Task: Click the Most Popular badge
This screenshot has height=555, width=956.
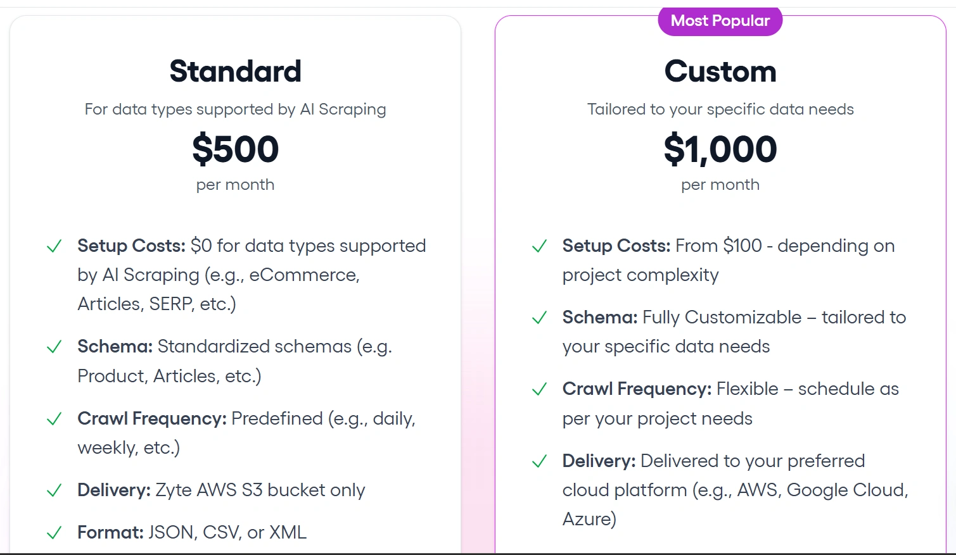Action: coord(720,21)
